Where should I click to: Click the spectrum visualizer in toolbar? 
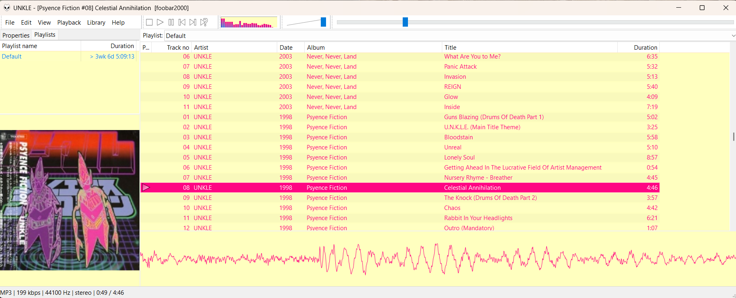tap(249, 23)
